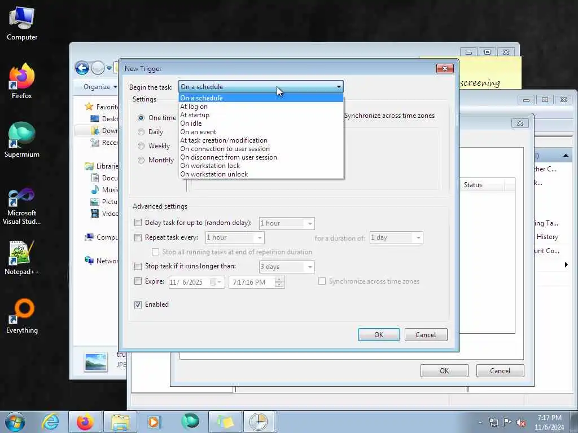Open Microsoft Visual Studio desktop shortcut
Screen dimensions: 578x433
tap(22, 206)
